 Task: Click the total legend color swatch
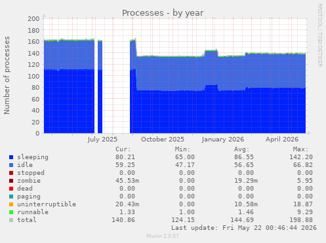11,220
